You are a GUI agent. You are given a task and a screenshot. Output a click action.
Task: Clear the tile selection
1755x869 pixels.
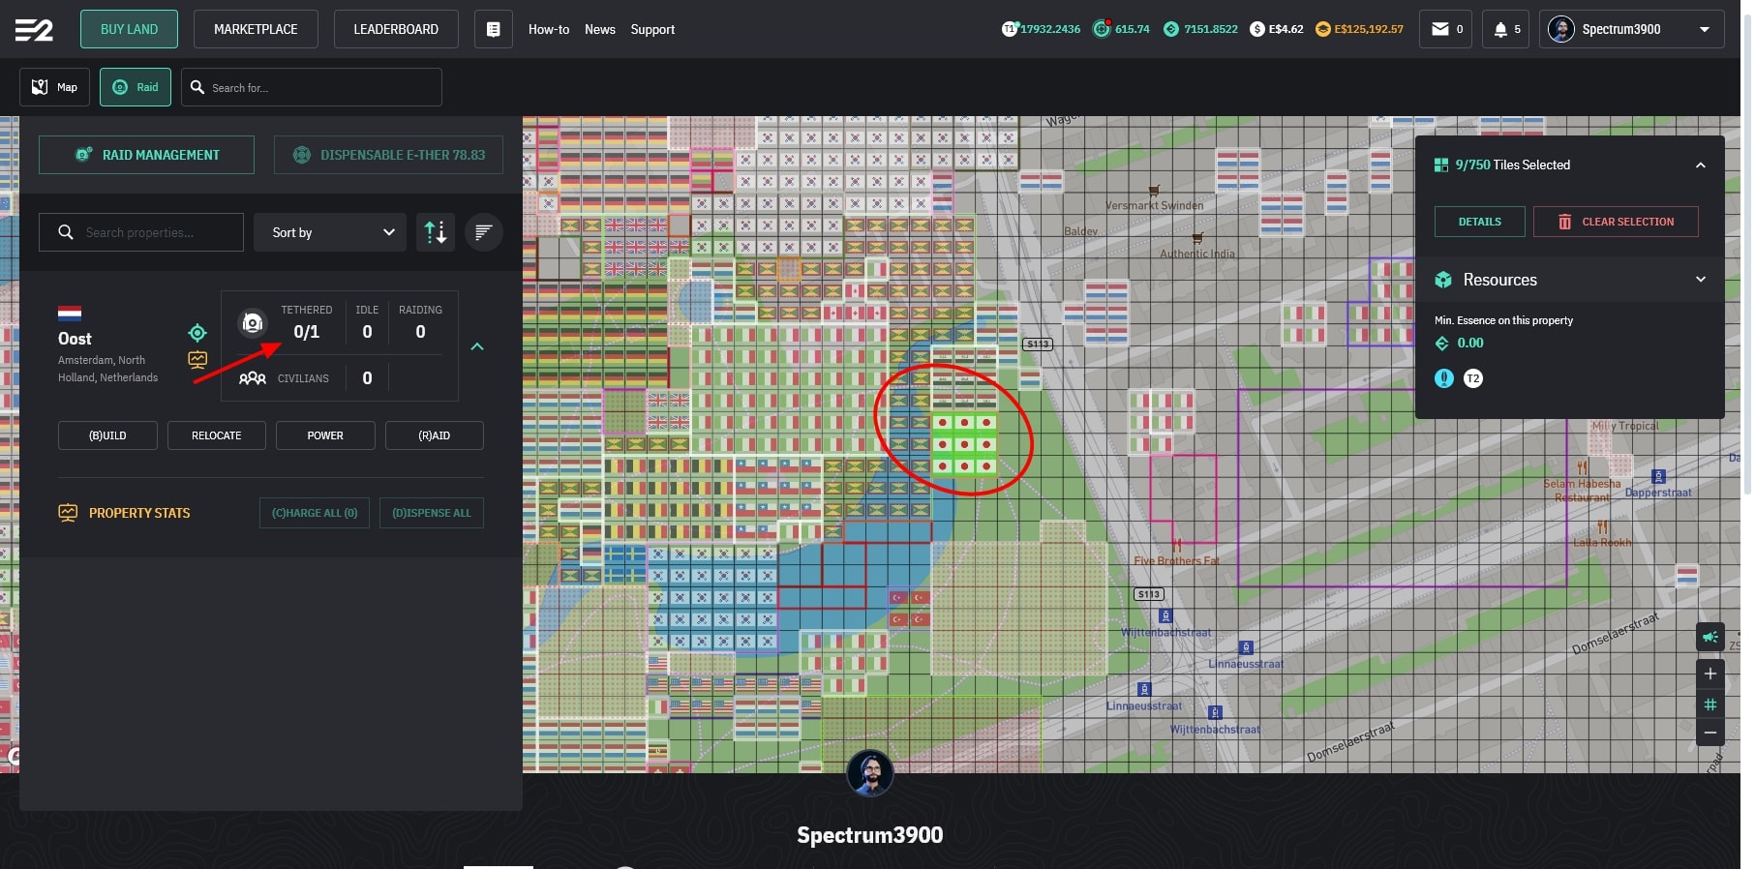point(1615,222)
